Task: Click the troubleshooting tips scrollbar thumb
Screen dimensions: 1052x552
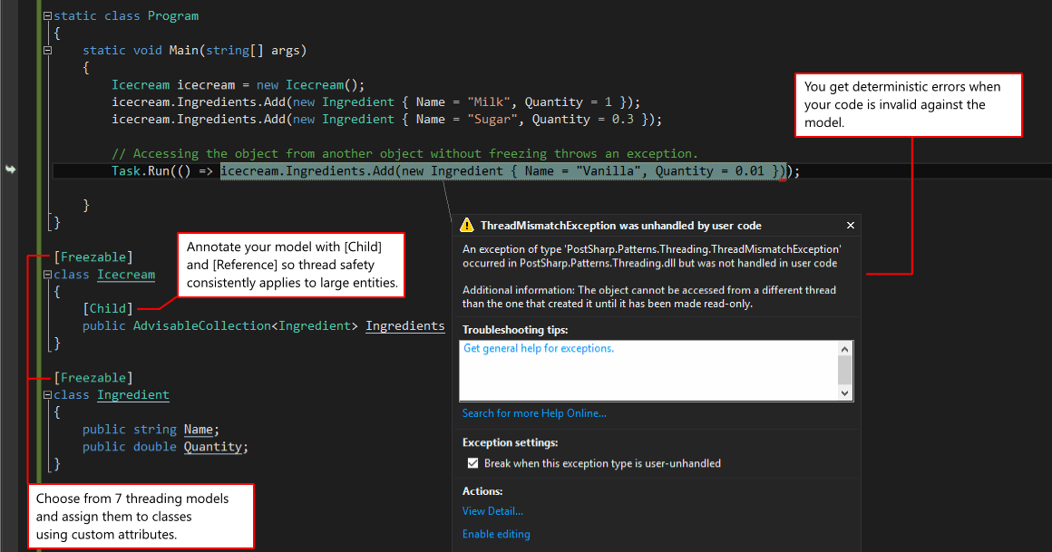Action: pyautogui.click(x=844, y=370)
